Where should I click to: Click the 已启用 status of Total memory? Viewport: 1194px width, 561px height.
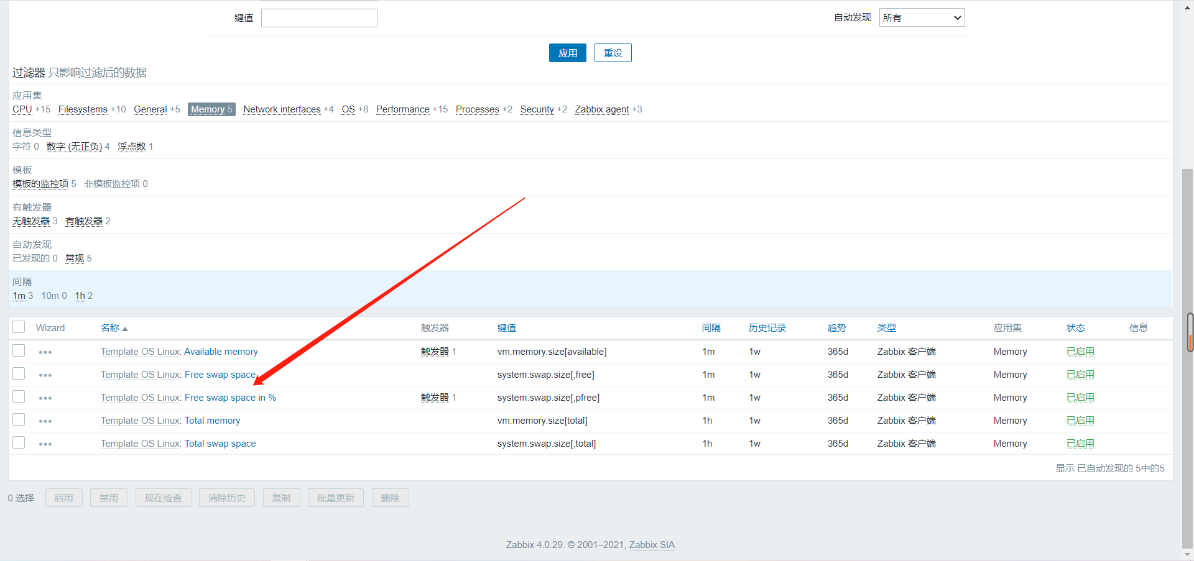(x=1080, y=421)
